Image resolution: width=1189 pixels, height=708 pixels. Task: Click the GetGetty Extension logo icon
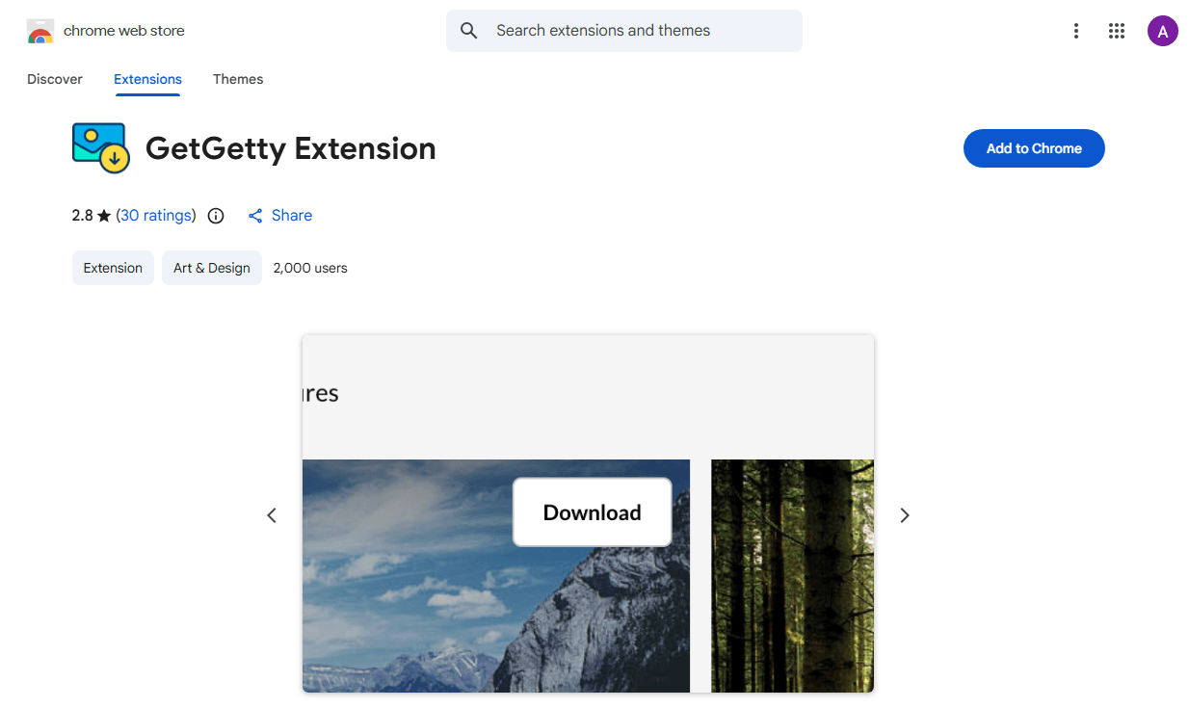click(x=101, y=147)
